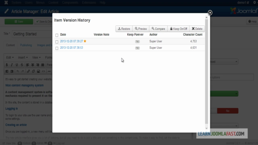Click the modal vertical scrollbar track
The width and height of the screenshot is (258, 145).
(206, 72)
